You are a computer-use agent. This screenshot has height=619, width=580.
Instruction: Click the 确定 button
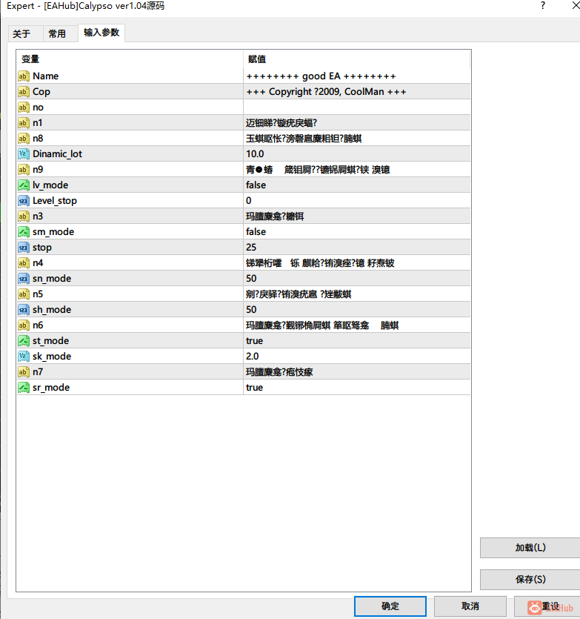tap(390, 606)
